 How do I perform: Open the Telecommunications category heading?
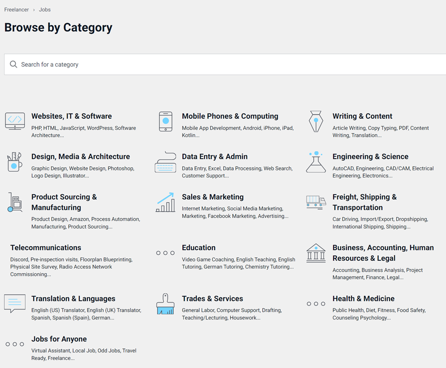pos(46,247)
